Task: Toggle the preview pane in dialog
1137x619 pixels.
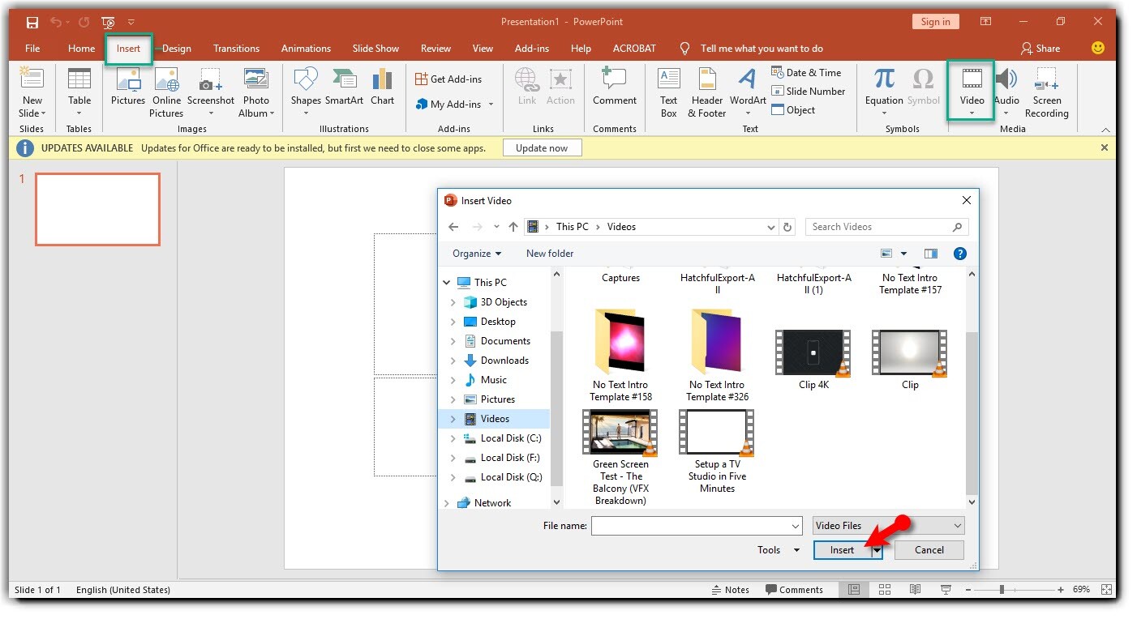Action: [930, 254]
